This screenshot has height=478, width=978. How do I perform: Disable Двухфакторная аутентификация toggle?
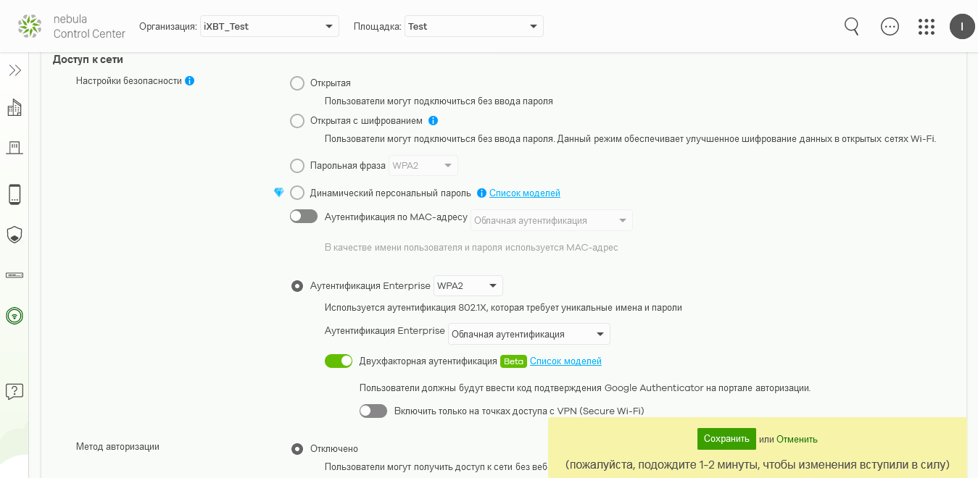[339, 361]
